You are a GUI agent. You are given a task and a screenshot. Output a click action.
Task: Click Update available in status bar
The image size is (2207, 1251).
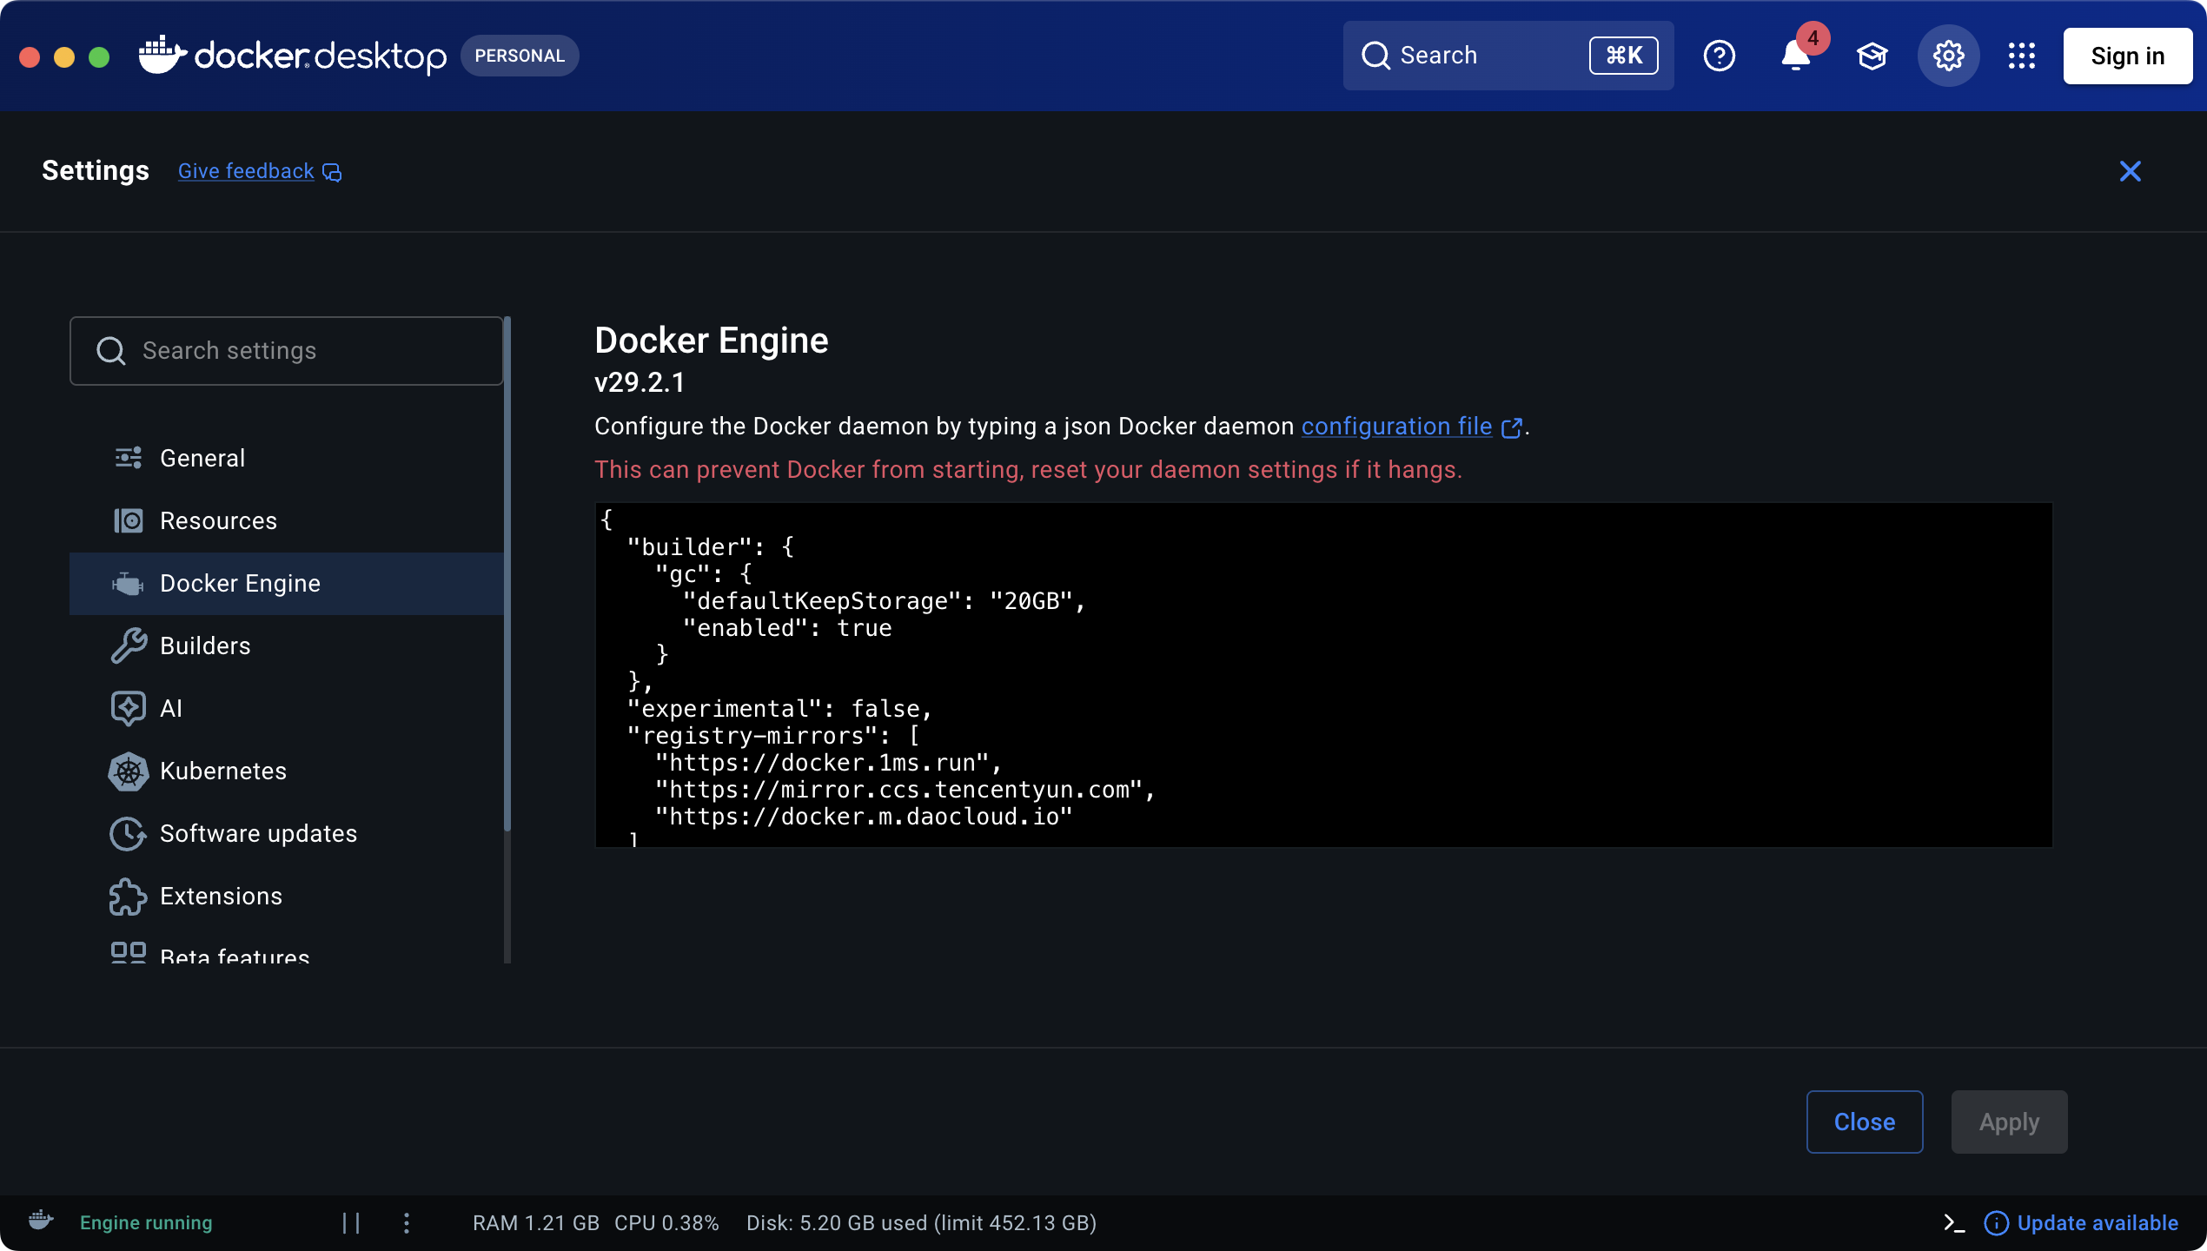(x=2096, y=1223)
